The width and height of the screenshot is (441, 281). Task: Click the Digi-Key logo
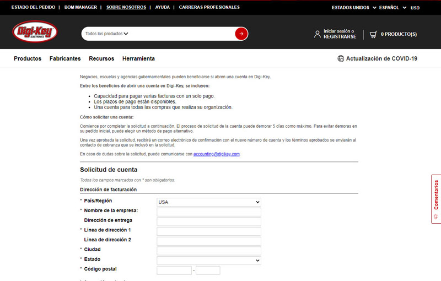(x=35, y=32)
